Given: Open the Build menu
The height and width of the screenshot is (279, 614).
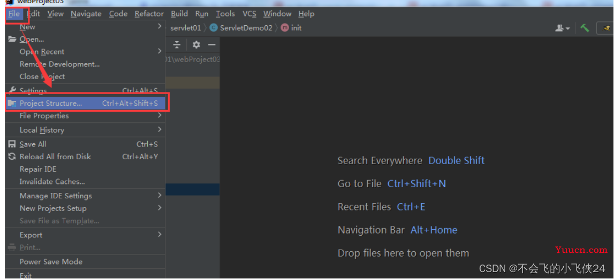Looking at the screenshot, I should [179, 14].
